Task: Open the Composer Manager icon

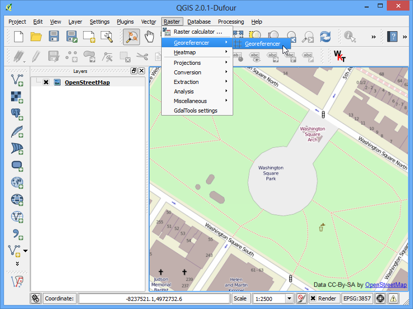Action: 107,37
